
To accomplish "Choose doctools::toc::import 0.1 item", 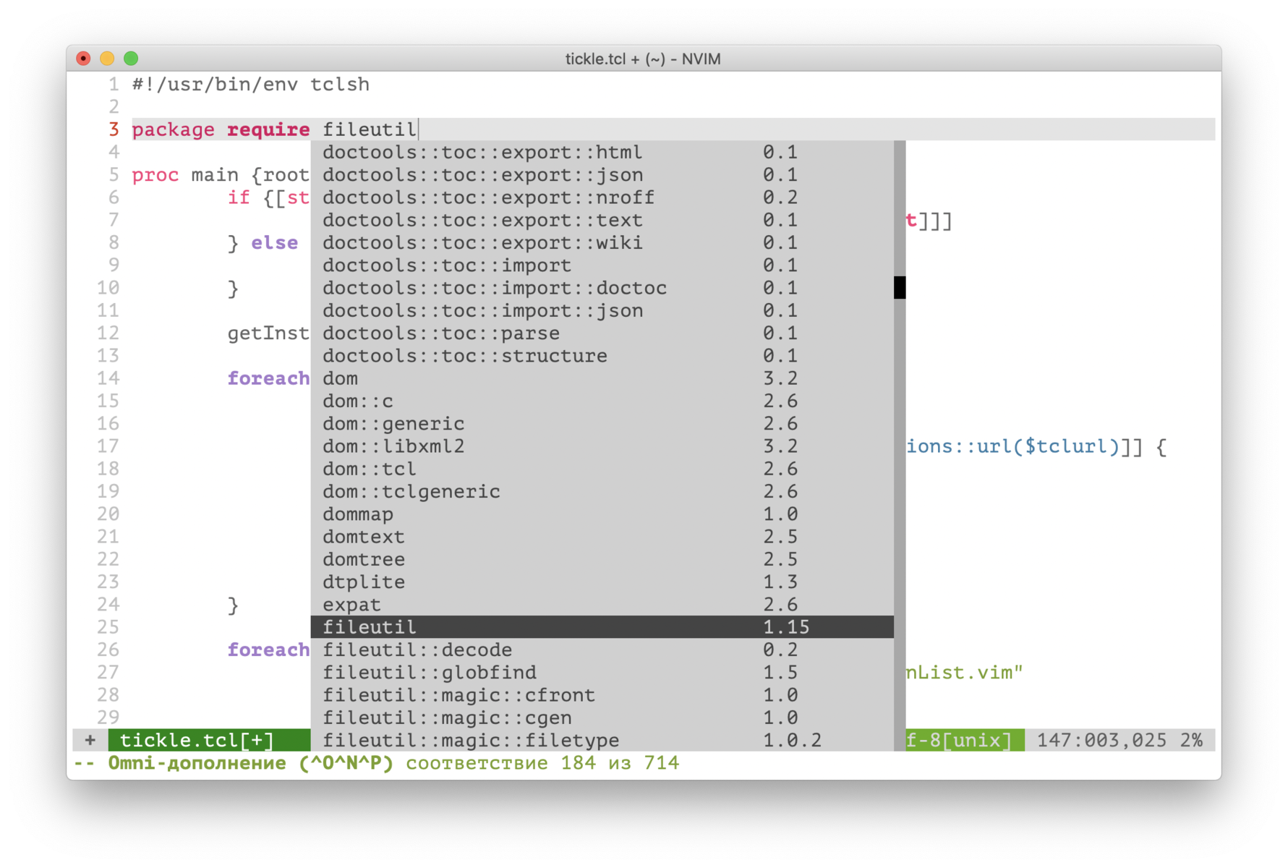I will pyautogui.click(x=602, y=265).
